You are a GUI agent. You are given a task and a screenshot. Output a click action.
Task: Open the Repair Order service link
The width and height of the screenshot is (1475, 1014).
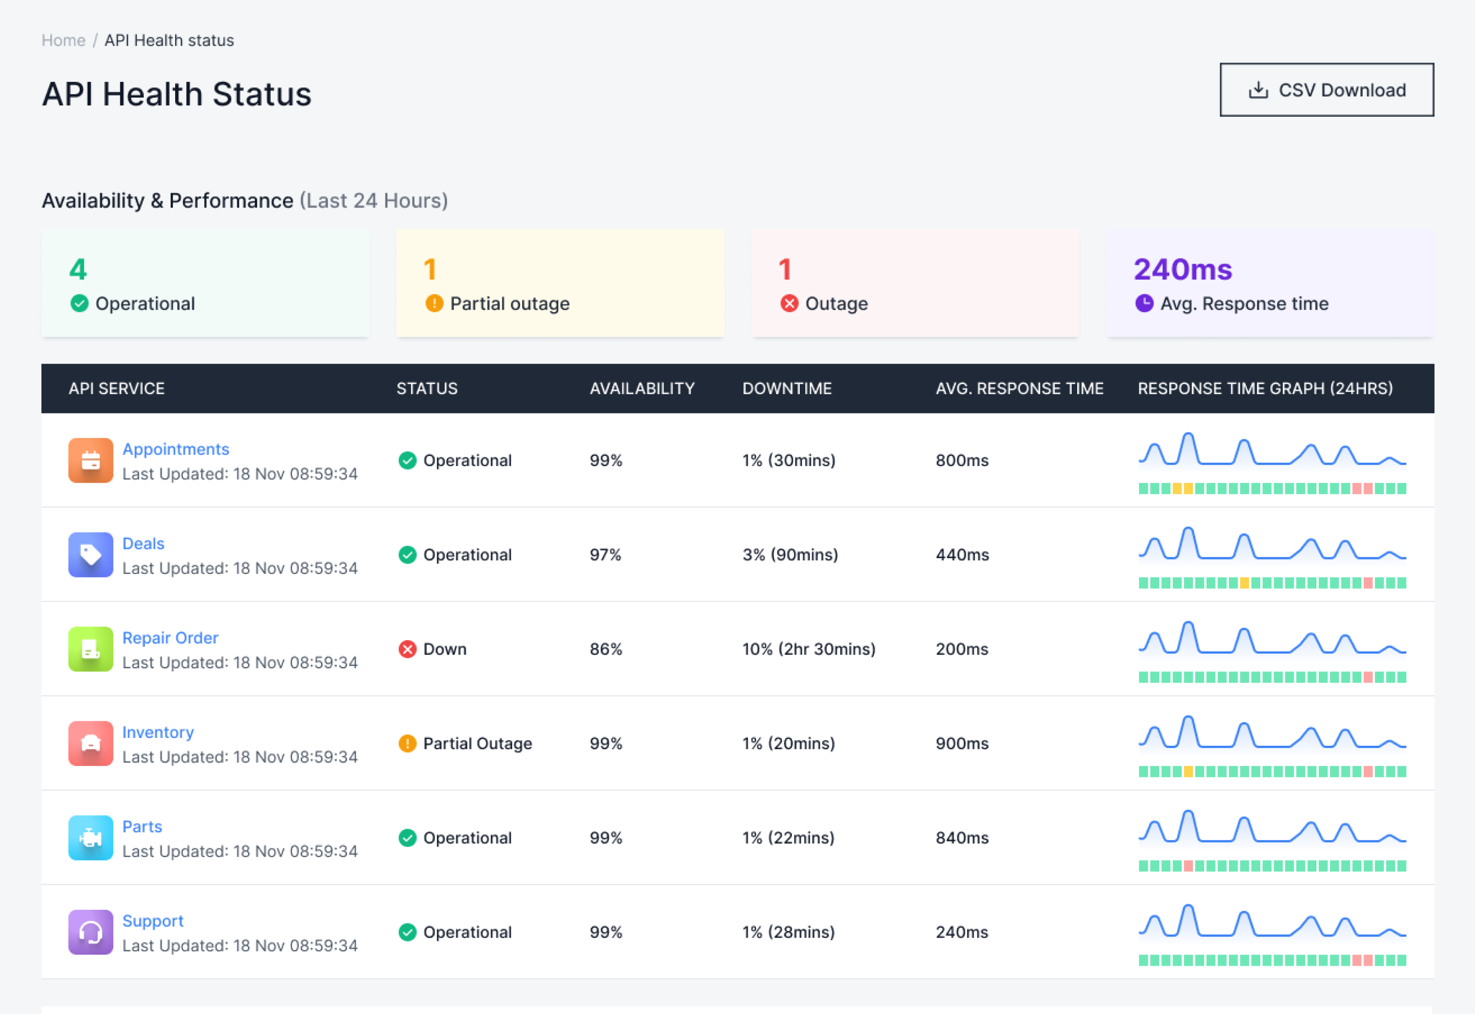pyautogui.click(x=170, y=638)
